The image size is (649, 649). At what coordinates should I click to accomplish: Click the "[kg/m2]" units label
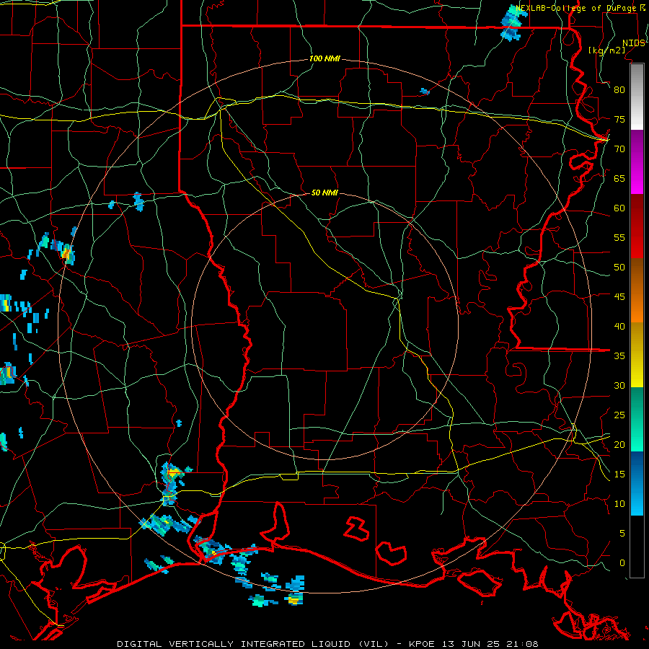tap(606, 50)
